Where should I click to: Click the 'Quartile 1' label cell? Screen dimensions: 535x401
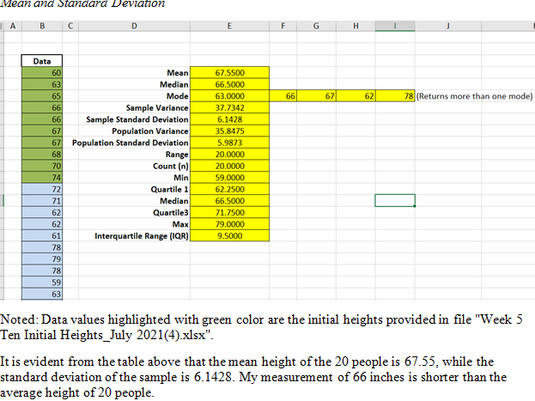coord(169,189)
